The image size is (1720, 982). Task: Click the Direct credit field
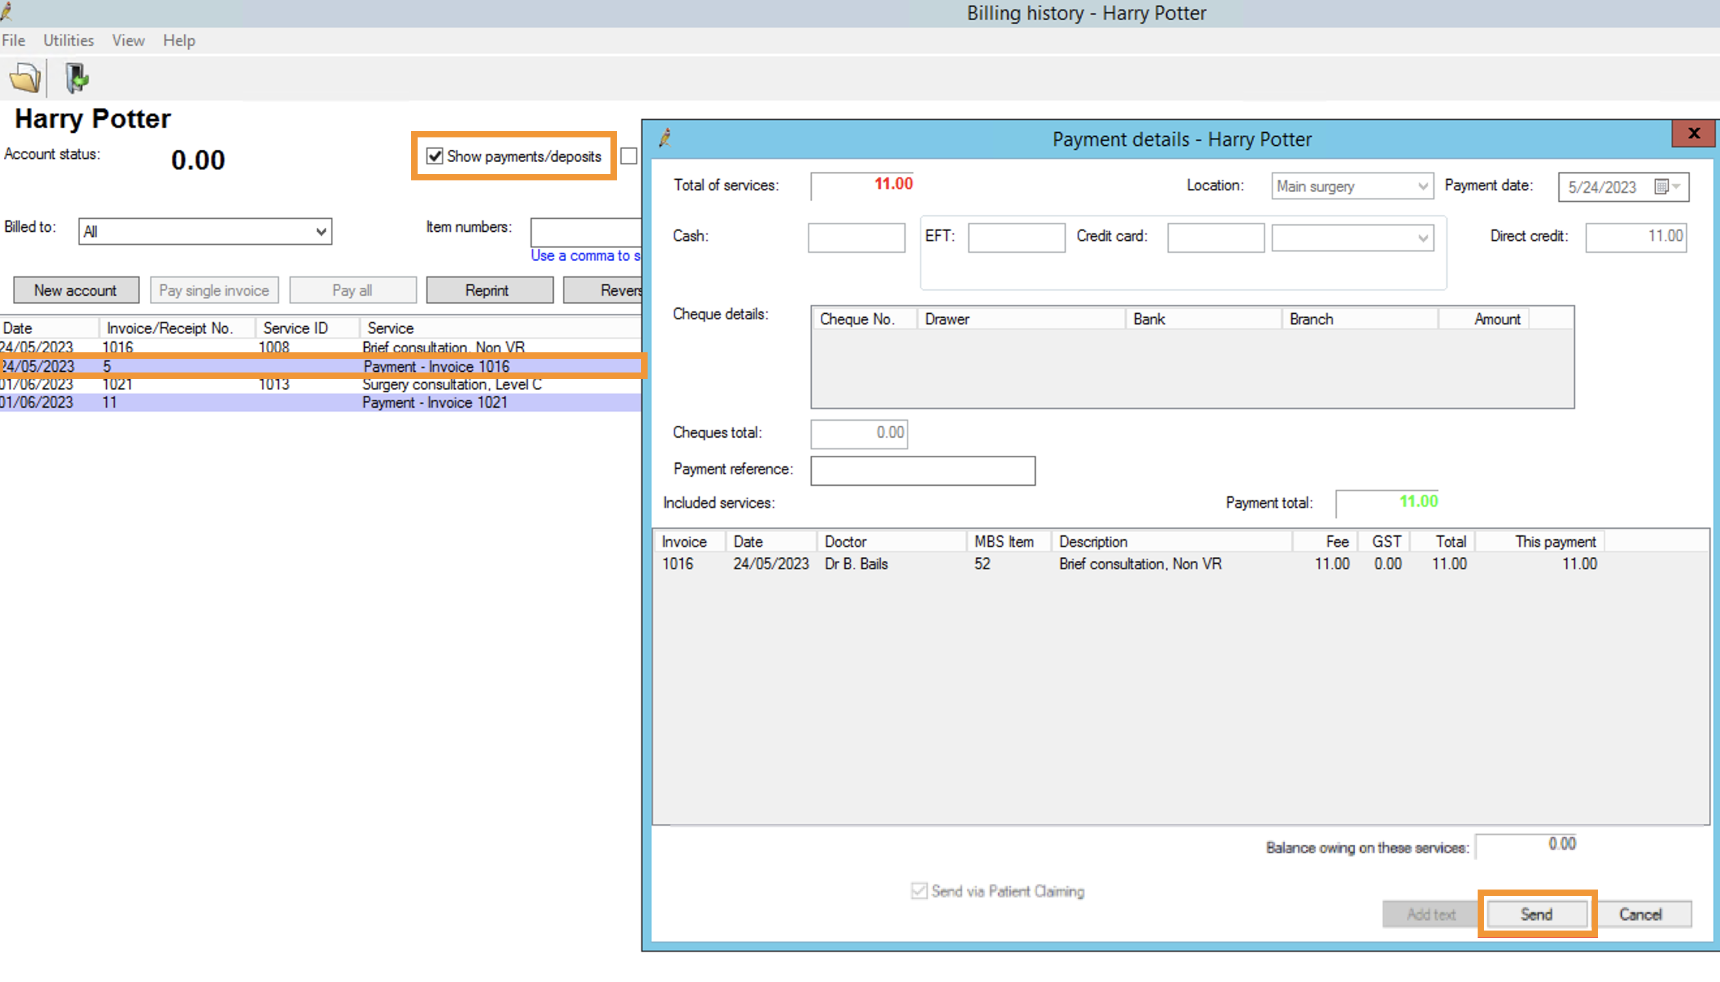pos(1636,238)
